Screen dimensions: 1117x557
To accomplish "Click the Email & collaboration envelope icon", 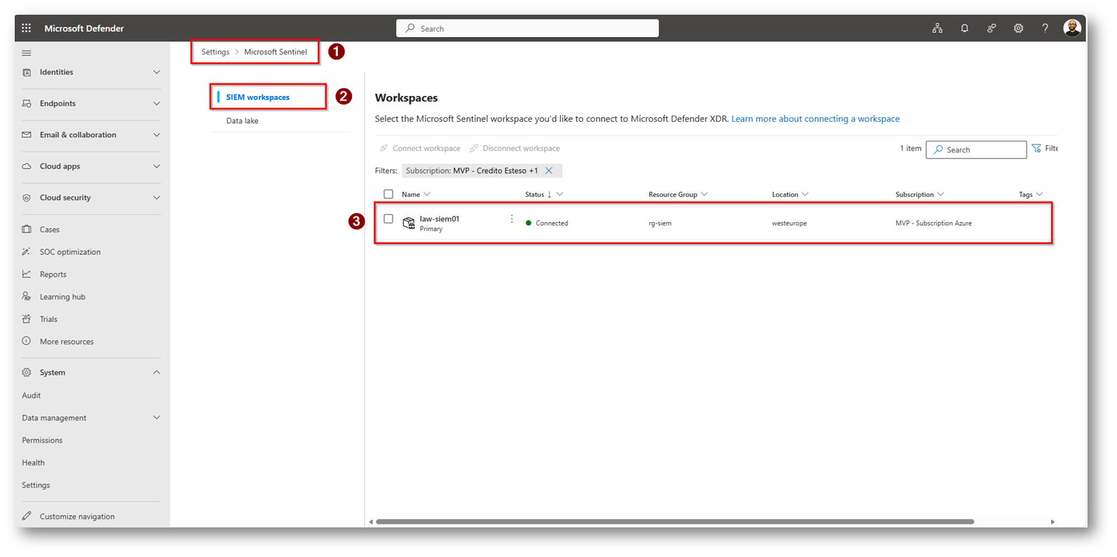I will click(x=27, y=135).
